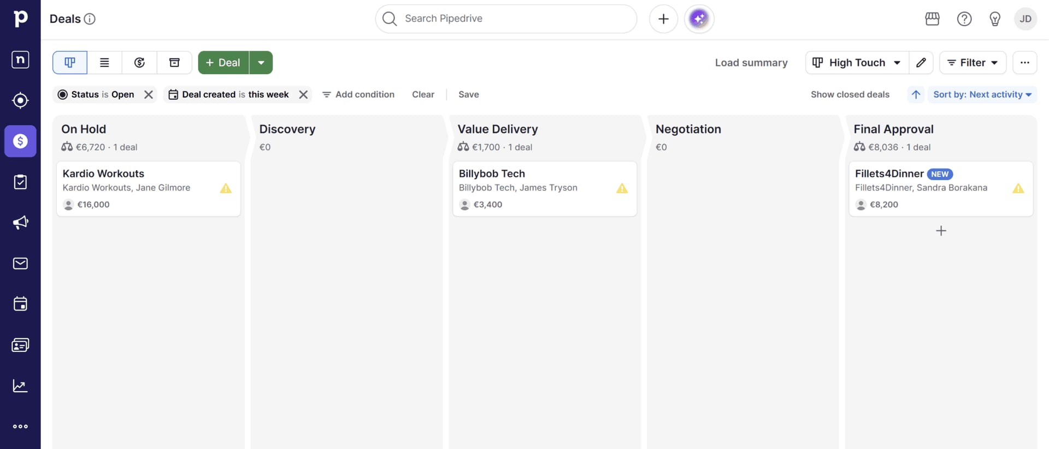
Task: Open Contacts card icon in sidebar
Action: 20,345
